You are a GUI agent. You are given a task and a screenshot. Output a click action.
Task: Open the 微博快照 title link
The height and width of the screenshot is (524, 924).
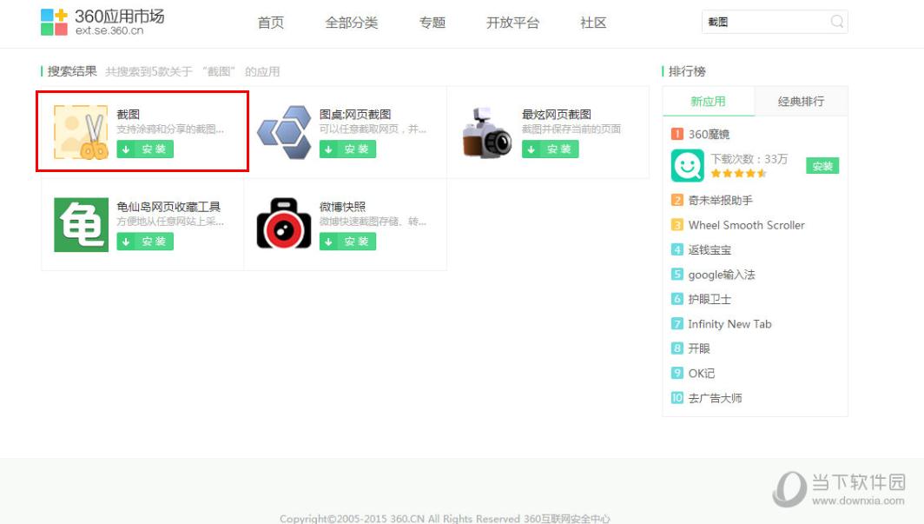tap(342, 207)
